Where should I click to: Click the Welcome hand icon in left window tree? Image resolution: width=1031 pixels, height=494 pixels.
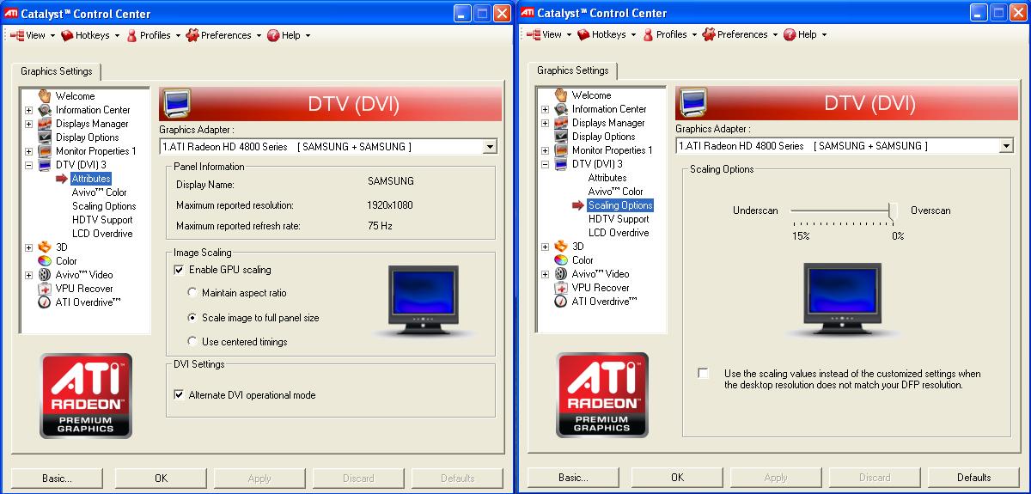[45, 96]
